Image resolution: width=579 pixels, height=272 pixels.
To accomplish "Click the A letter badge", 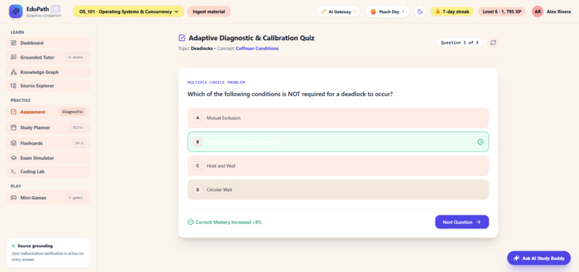I will click(198, 118).
